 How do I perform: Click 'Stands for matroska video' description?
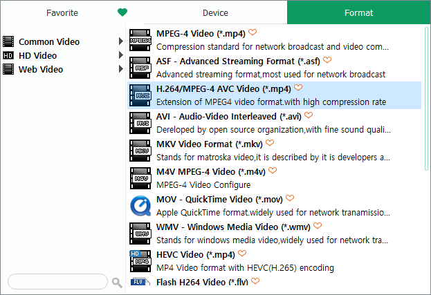[273, 158]
